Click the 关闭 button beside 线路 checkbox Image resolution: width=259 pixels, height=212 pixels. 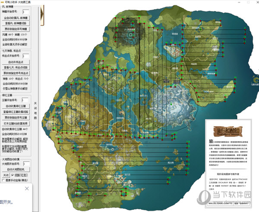6,175
